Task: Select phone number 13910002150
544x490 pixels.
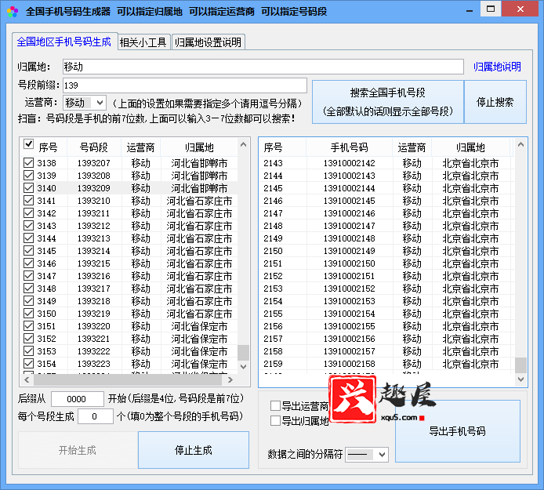Action: tap(349, 263)
